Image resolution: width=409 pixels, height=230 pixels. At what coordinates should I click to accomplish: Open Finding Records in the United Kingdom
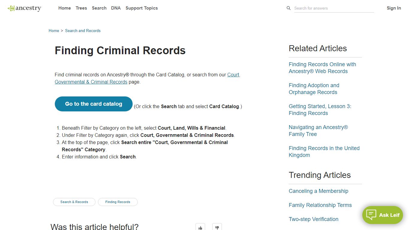[x=324, y=152]
